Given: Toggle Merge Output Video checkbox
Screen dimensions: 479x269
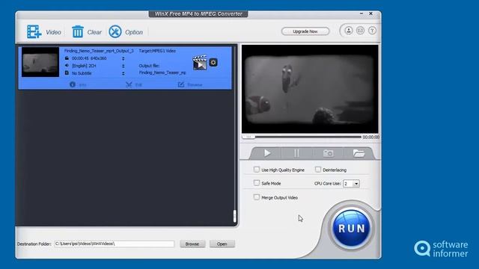Looking at the screenshot, I should point(257,197).
